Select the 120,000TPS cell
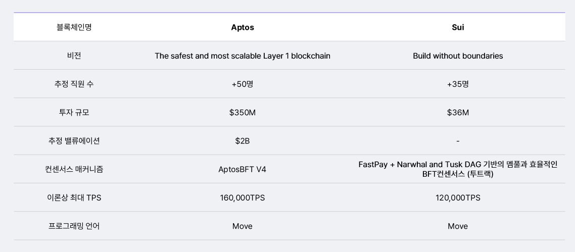The height and width of the screenshot is (252, 575). [x=458, y=197]
